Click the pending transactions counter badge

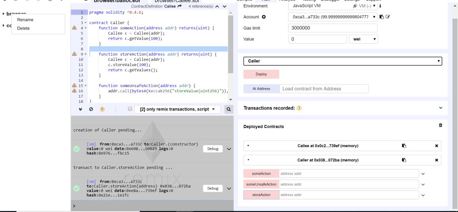tap(102, 109)
